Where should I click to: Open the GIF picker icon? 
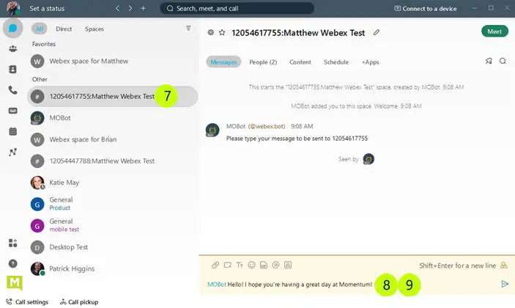pyautogui.click(x=264, y=265)
